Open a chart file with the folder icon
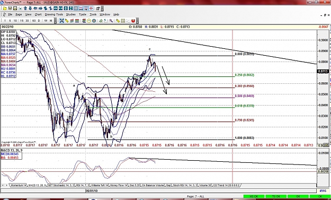 pyautogui.click(x=5, y=8)
